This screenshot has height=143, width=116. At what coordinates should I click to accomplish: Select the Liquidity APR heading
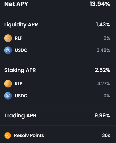21,25
